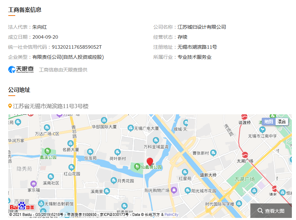Click the address text 江苏省无锡市湖滨路11号3号楼
This screenshot has height=220, width=296.
(50, 106)
